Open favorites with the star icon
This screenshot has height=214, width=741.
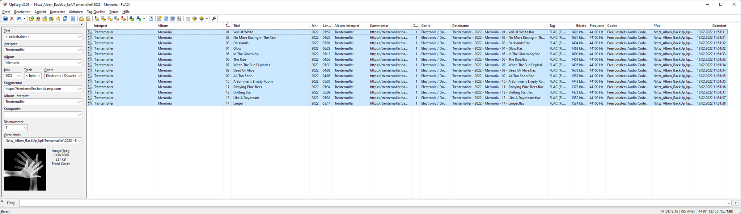tap(58, 18)
